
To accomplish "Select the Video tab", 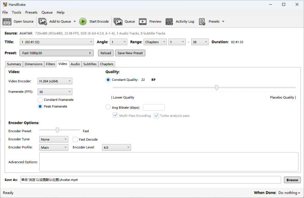I will (x=63, y=64).
